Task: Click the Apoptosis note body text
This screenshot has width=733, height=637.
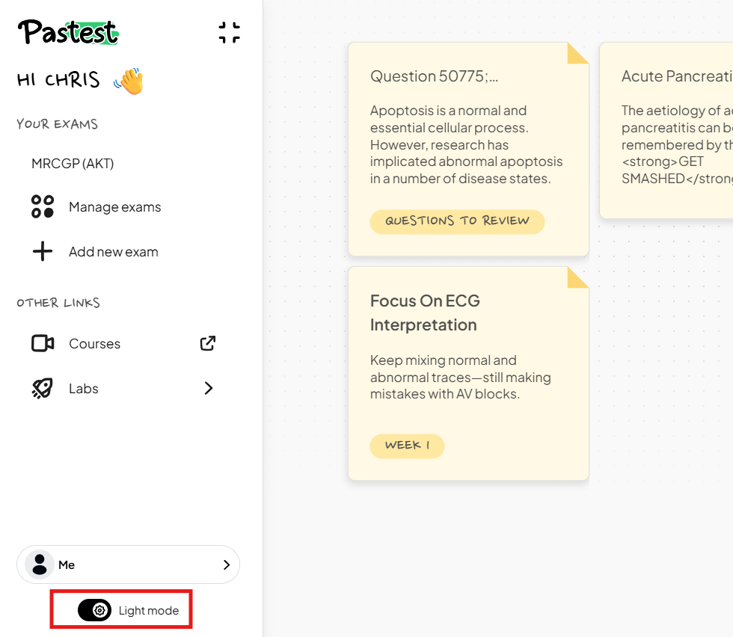Action: 467,144
